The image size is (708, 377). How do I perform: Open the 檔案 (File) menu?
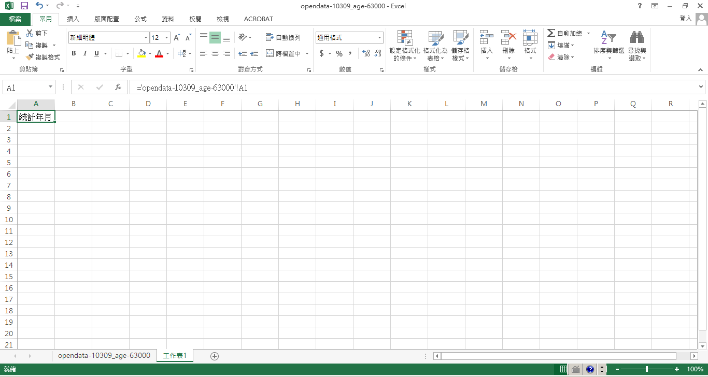(15, 19)
